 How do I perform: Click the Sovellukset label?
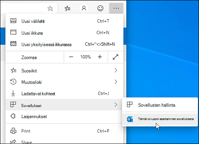(31, 106)
